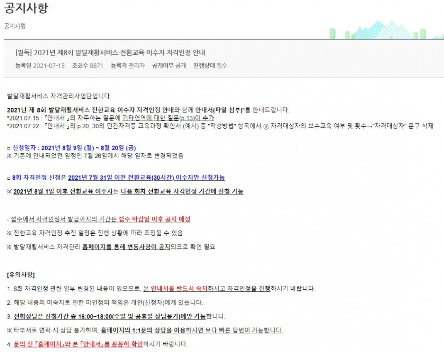This screenshot has width=444, height=352.
Task: Click the 조회수 8871 view count
Action: (87, 66)
